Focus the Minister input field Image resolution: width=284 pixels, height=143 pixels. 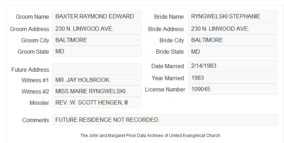[x=97, y=102]
